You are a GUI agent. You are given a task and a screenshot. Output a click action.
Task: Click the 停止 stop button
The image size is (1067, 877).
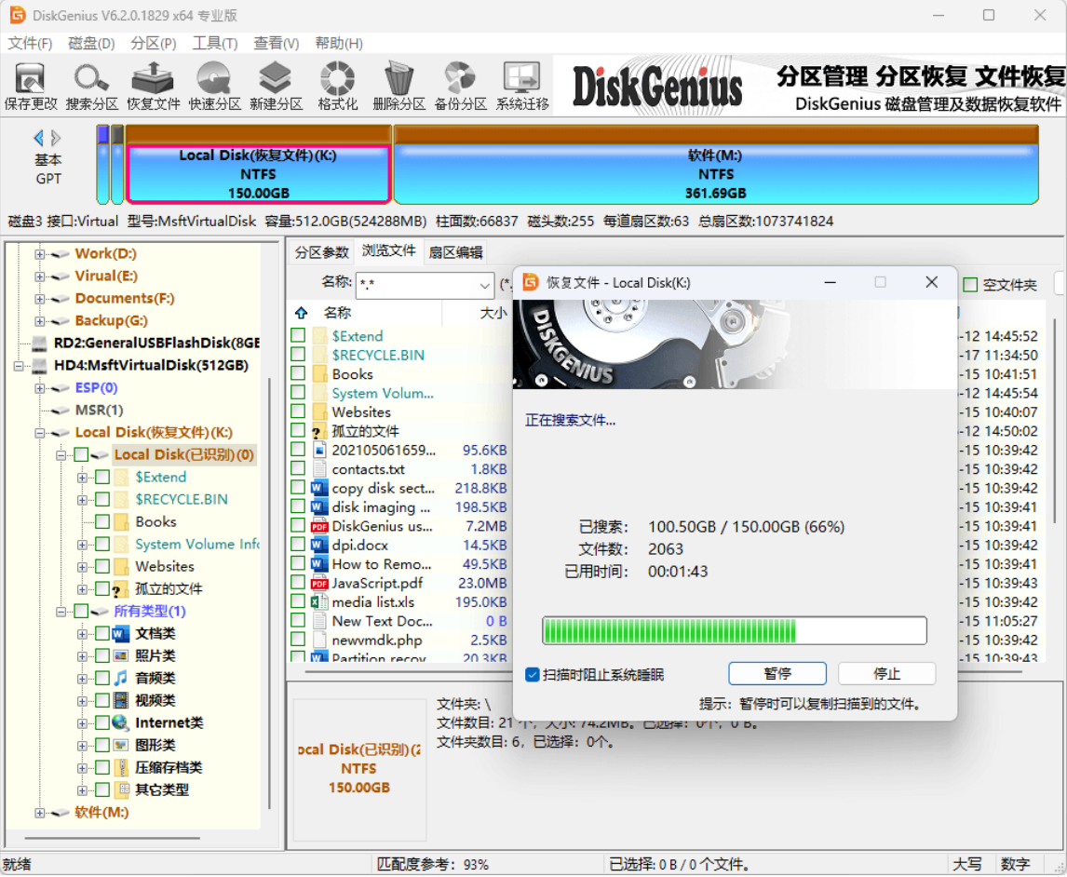tap(886, 673)
